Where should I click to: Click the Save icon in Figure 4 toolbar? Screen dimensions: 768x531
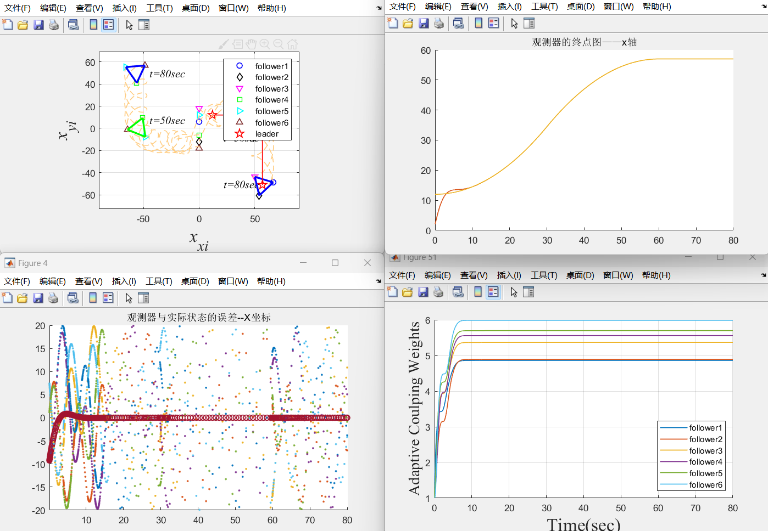point(38,298)
